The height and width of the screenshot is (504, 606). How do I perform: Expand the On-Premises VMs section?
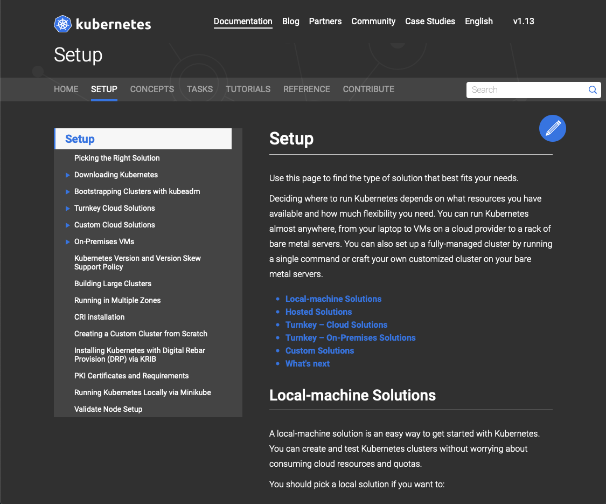67,241
